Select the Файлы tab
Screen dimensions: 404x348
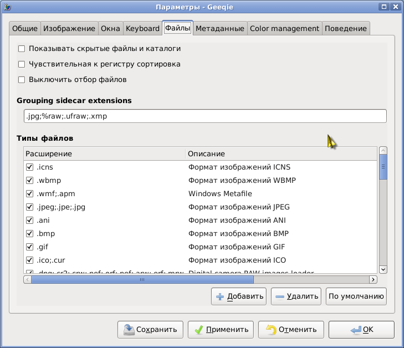click(177, 28)
